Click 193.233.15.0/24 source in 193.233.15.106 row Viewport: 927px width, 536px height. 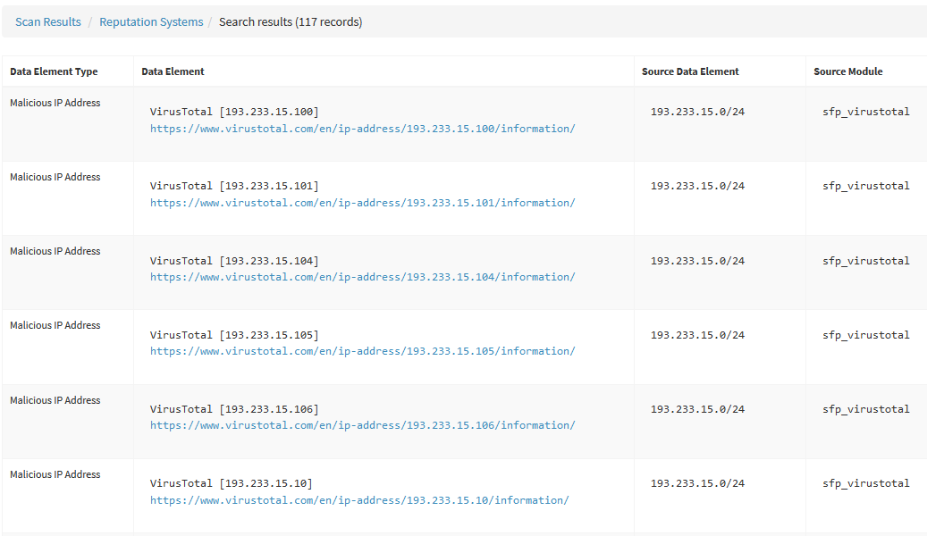tap(697, 409)
